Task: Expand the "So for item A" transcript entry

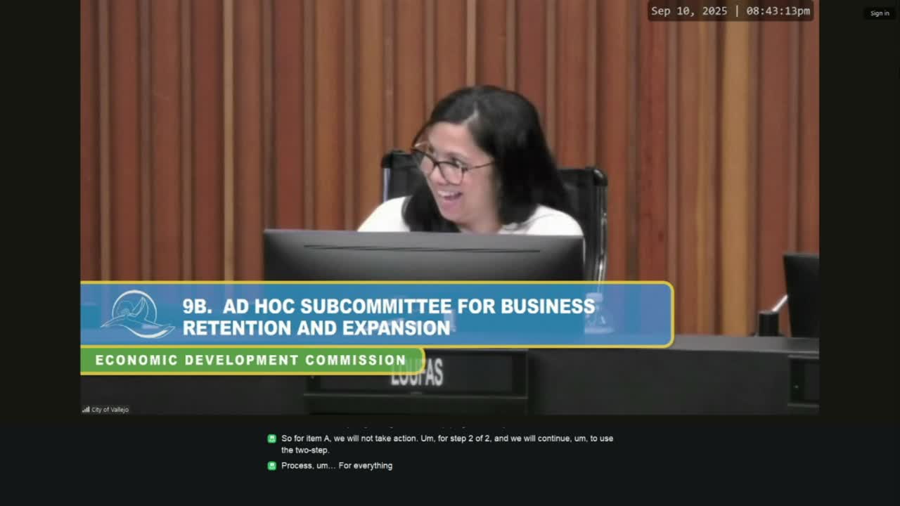Action: [x=447, y=443]
